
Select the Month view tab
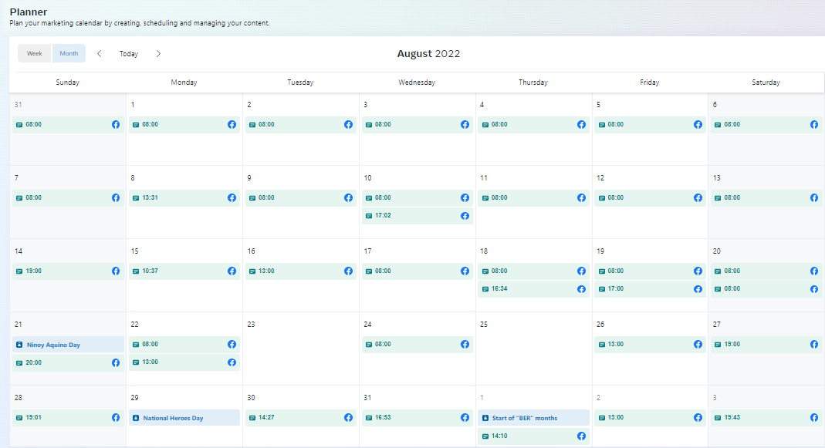point(69,53)
